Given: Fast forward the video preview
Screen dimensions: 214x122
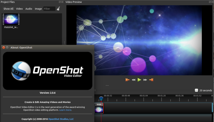Looking at the screenshot, I should [145, 80].
